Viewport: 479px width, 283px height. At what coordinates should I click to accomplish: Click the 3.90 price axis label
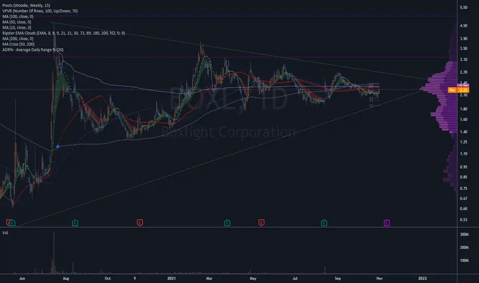coord(464,39)
